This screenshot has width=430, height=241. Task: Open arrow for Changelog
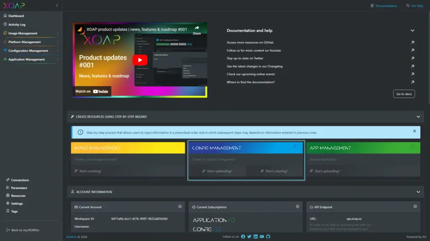(x=412, y=66)
